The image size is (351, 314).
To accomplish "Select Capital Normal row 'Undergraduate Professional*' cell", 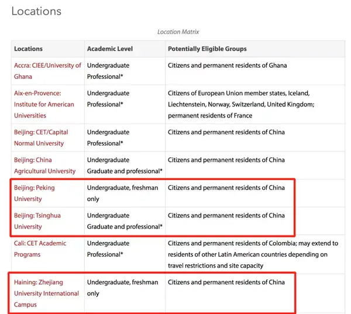I will [x=125, y=137].
